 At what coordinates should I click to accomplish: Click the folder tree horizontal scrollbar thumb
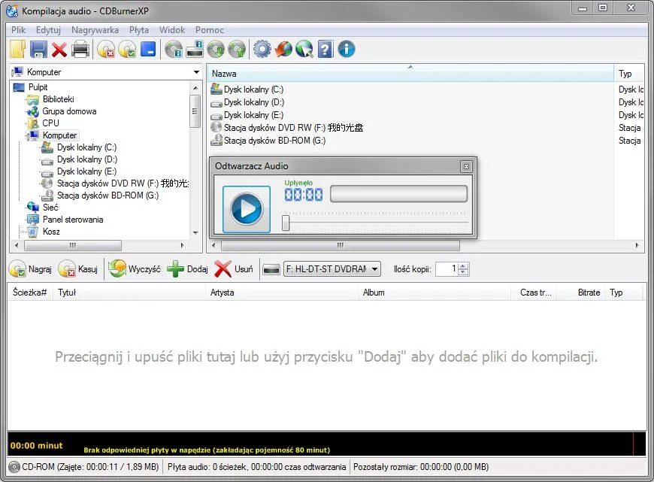[x=73, y=245]
